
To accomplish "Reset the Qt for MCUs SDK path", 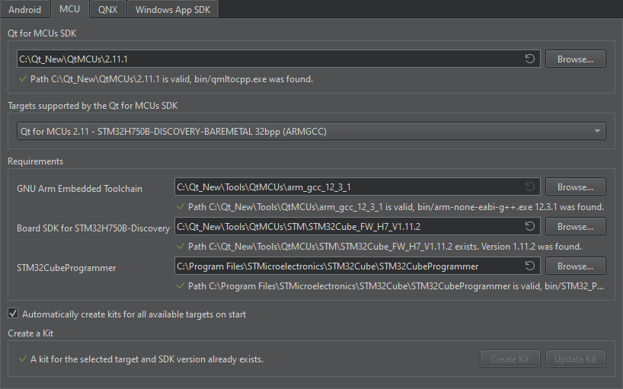I will click(x=529, y=59).
